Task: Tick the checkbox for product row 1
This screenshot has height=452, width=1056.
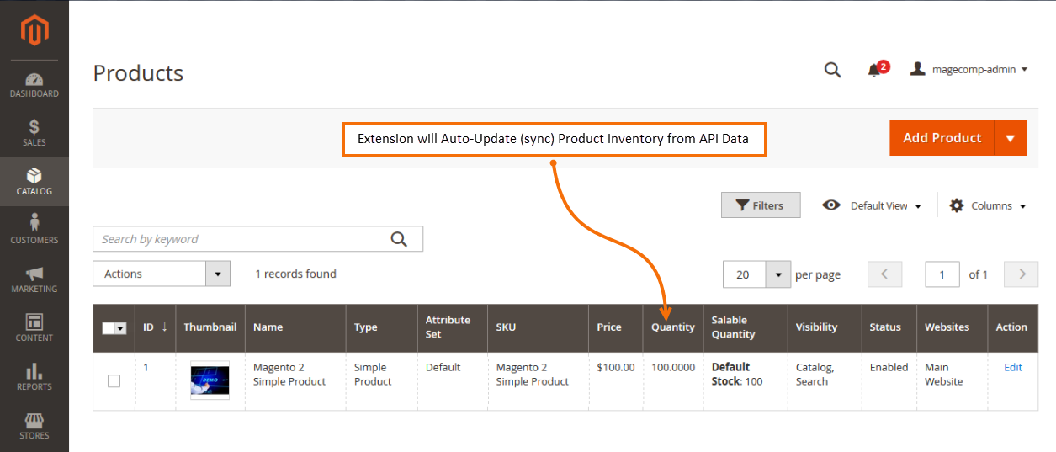Action: pyautogui.click(x=114, y=381)
